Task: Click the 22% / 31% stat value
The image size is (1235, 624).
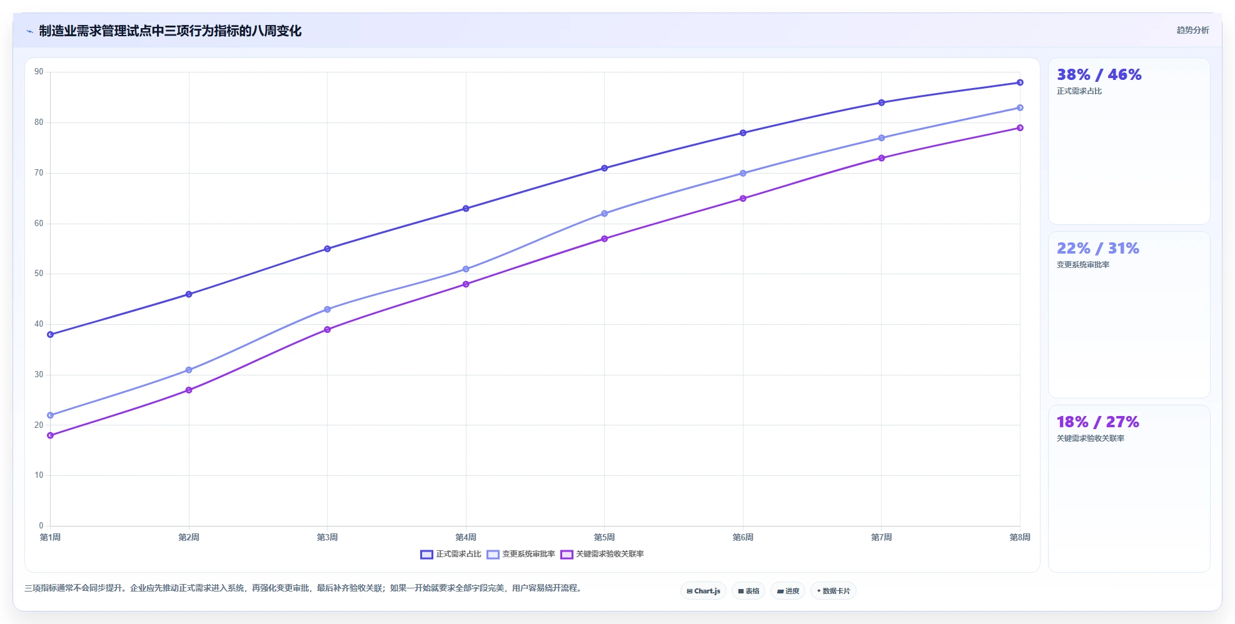Action: [1097, 249]
